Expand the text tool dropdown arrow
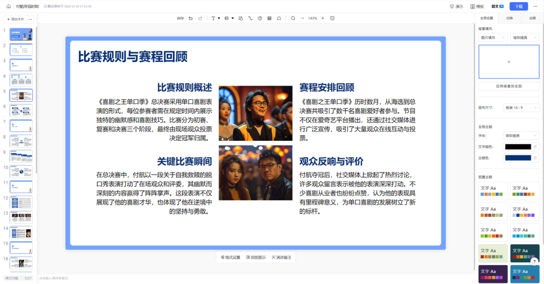This screenshot has width=544, height=284. click(x=219, y=19)
